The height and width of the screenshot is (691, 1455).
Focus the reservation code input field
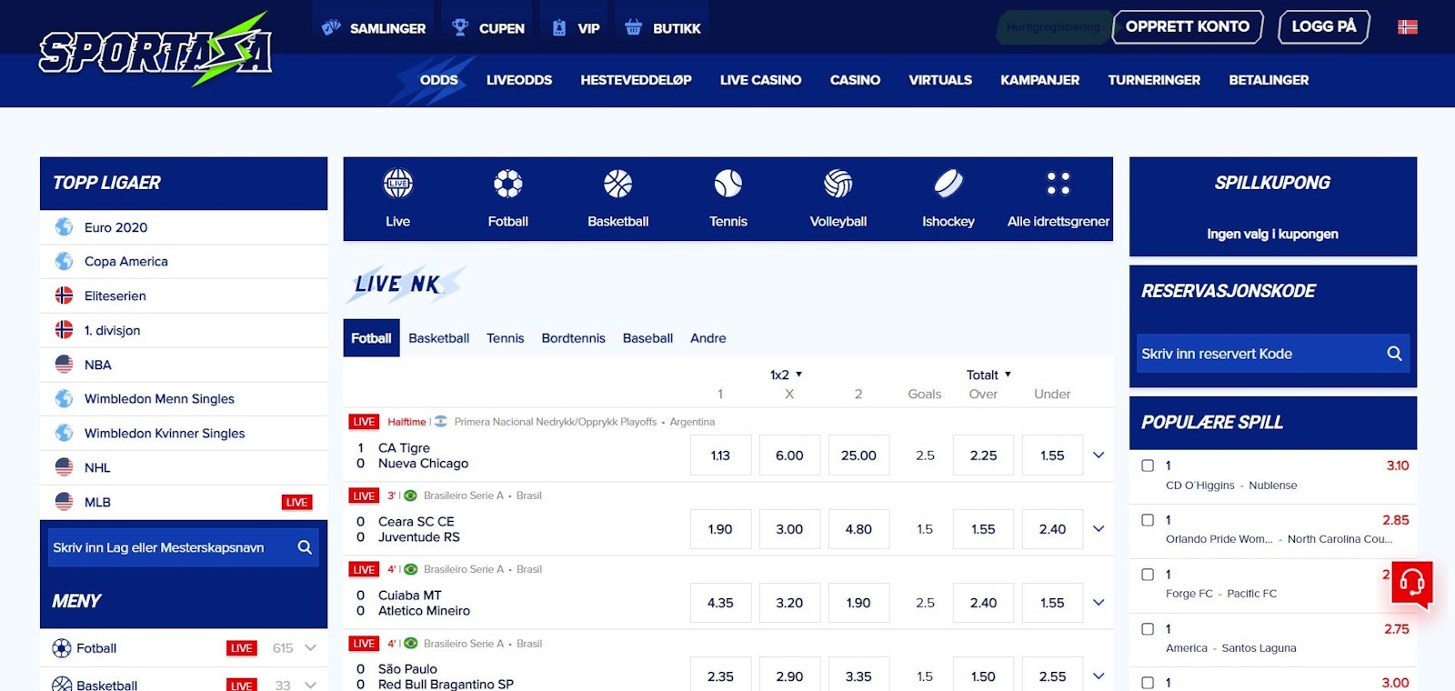pyautogui.click(x=1259, y=354)
